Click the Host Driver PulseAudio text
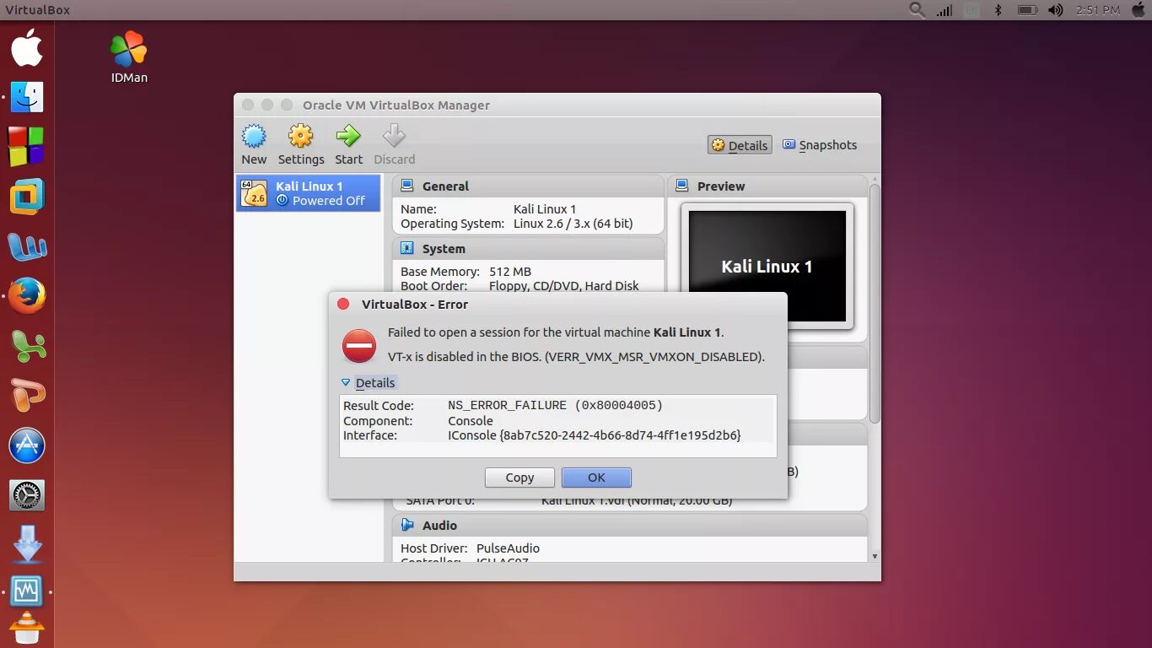This screenshot has width=1152, height=648. coord(470,548)
